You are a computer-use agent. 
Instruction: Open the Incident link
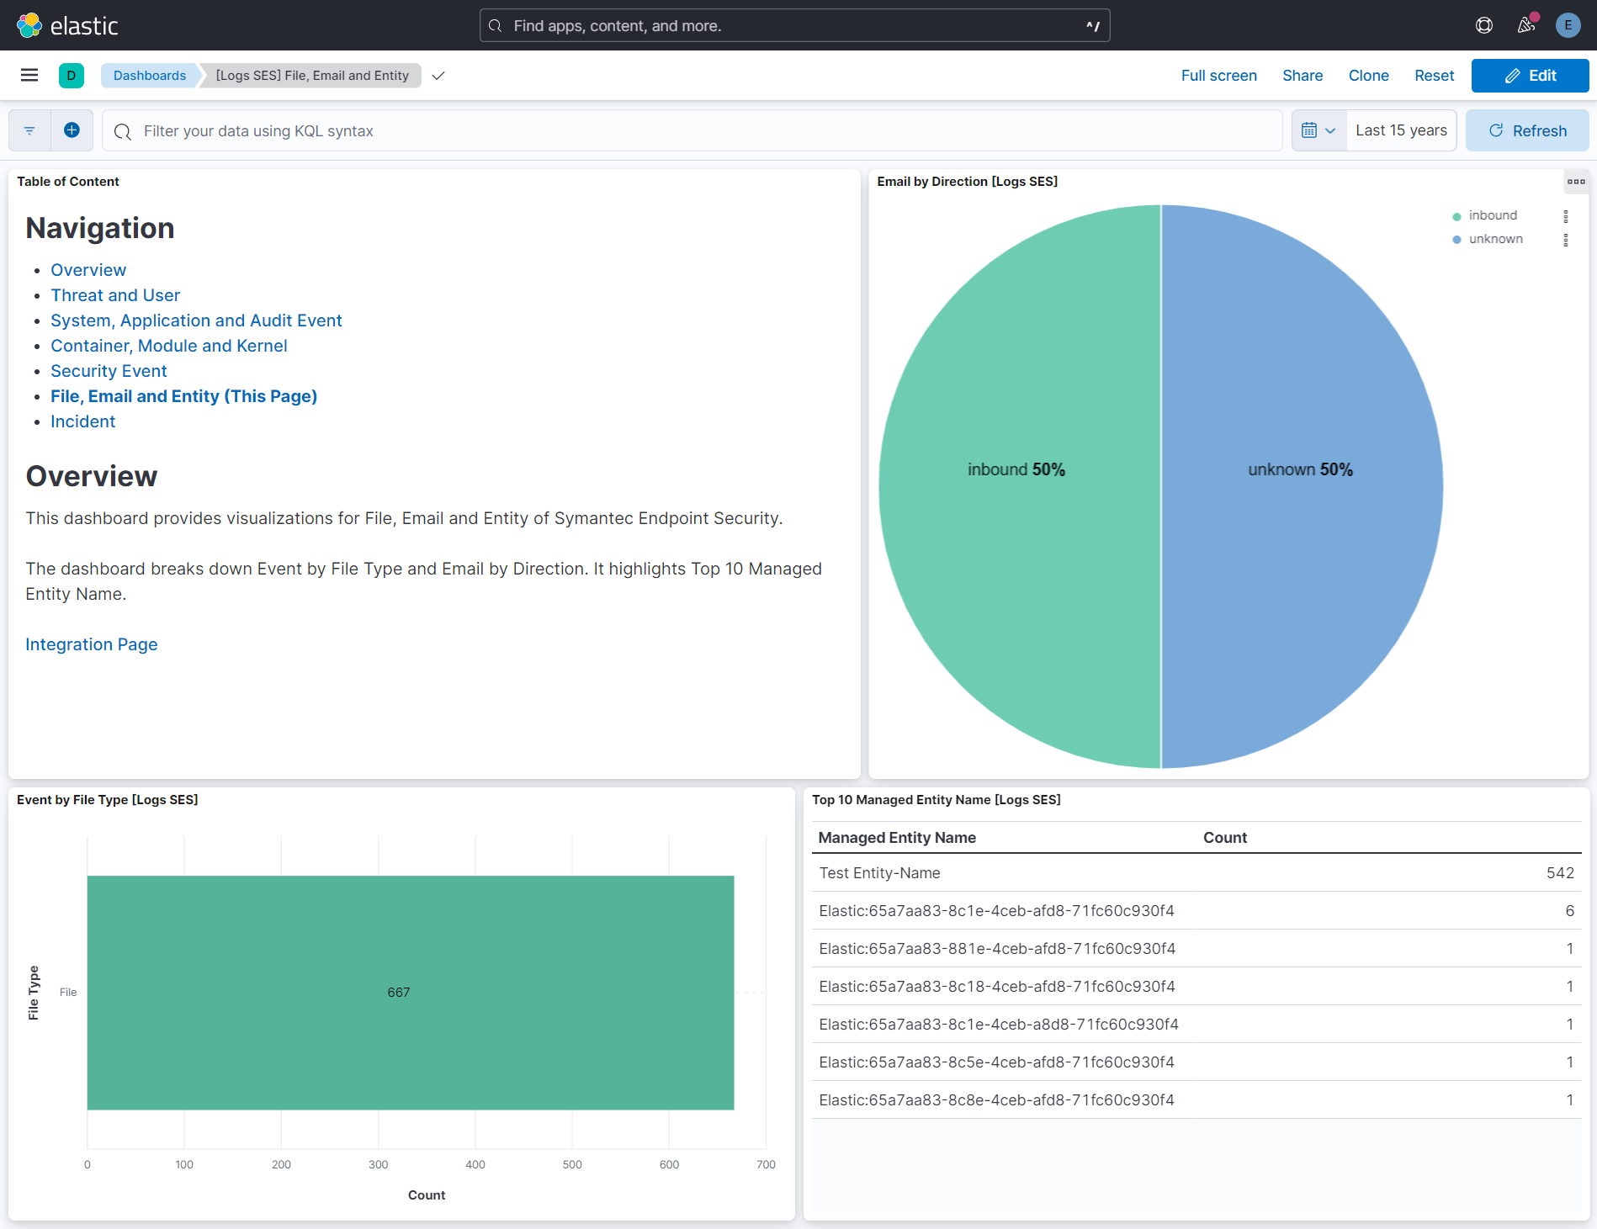click(x=82, y=421)
